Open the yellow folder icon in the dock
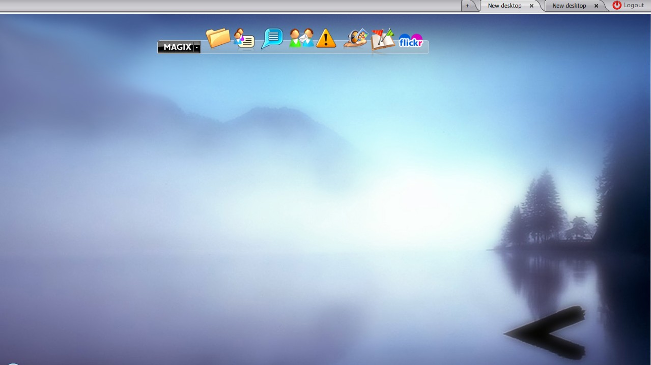This screenshot has height=365, width=651. pos(218,38)
